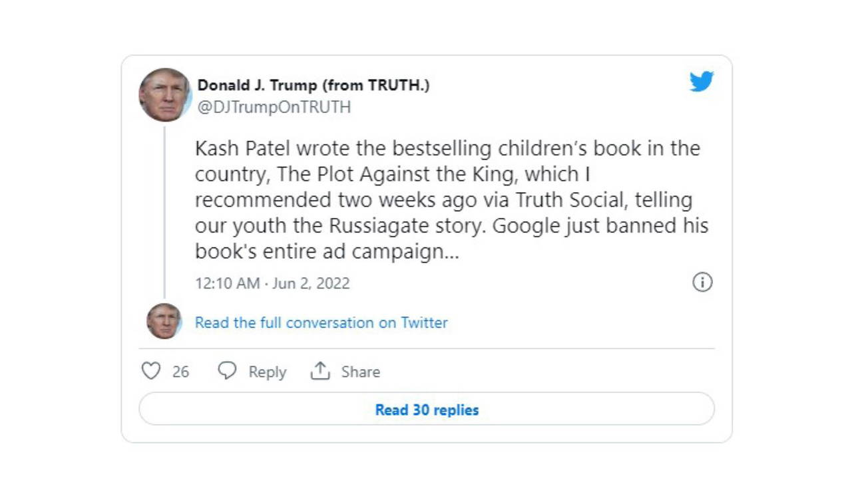This screenshot has width=852, height=504.
Task: Like the tweet with the heart icon
Action: pyautogui.click(x=151, y=371)
